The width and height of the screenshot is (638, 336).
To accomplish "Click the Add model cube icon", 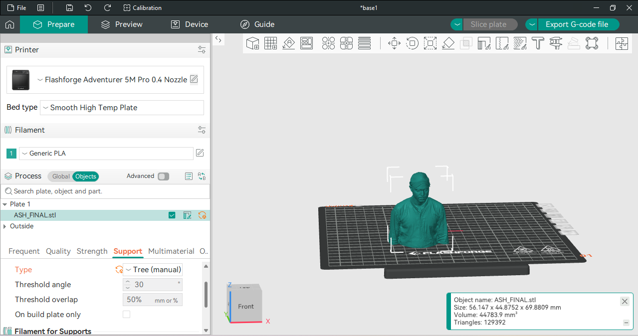I will pyautogui.click(x=253, y=43).
